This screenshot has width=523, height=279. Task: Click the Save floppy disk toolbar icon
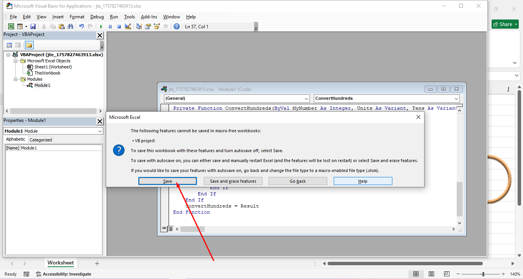(x=33, y=26)
